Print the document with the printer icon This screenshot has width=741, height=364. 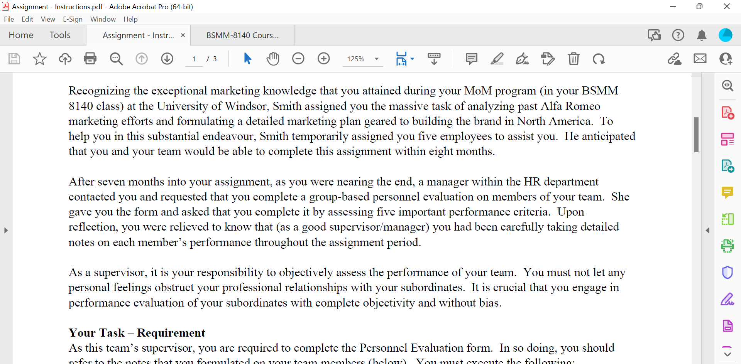[x=90, y=59]
